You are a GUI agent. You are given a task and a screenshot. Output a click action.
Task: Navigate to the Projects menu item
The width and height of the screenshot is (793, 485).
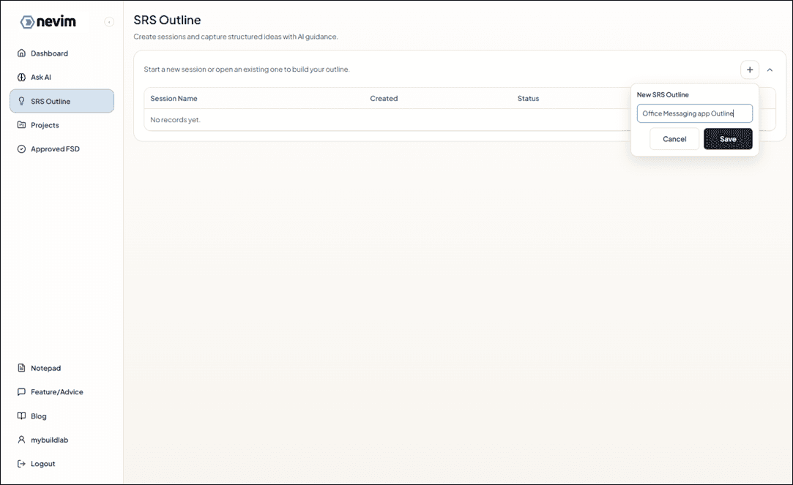pyautogui.click(x=47, y=125)
